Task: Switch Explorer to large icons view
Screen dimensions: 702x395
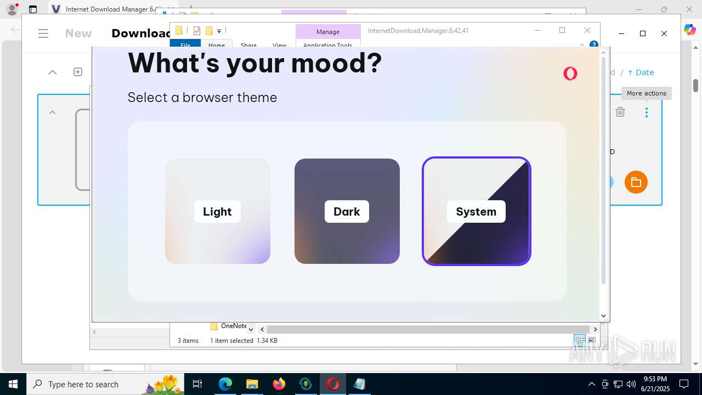Action: pyautogui.click(x=592, y=340)
